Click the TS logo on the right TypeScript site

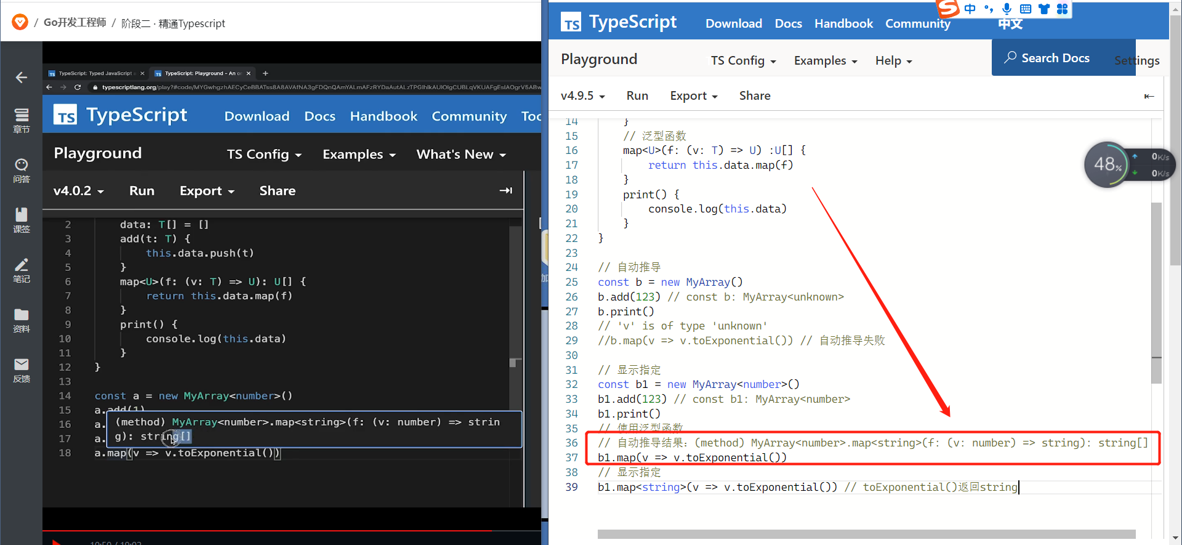click(x=571, y=22)
